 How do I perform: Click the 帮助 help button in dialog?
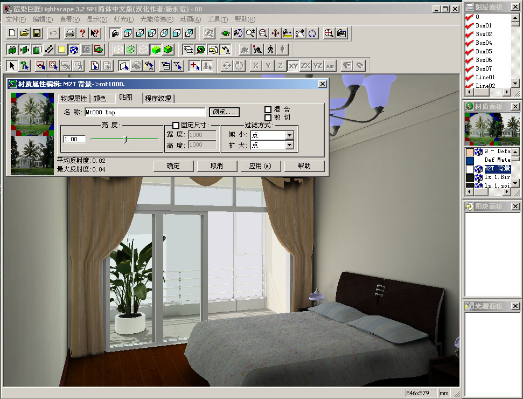coord(304,166)
